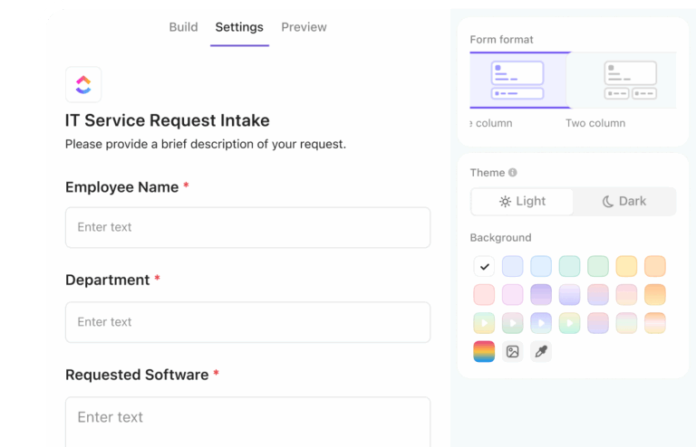696x447 pixels.
Task: Click the 'Theme' section label
Action: point(488,173)
